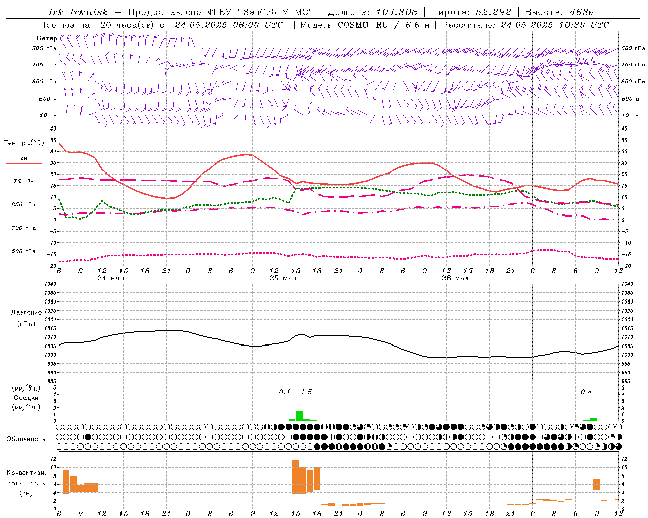Click the Прогноз на 120 часа(ов) text
648x518 pixels.
point(97,25)
